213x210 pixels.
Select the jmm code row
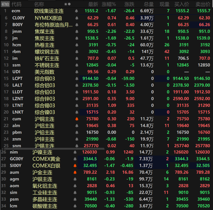(x=17, y=32)
